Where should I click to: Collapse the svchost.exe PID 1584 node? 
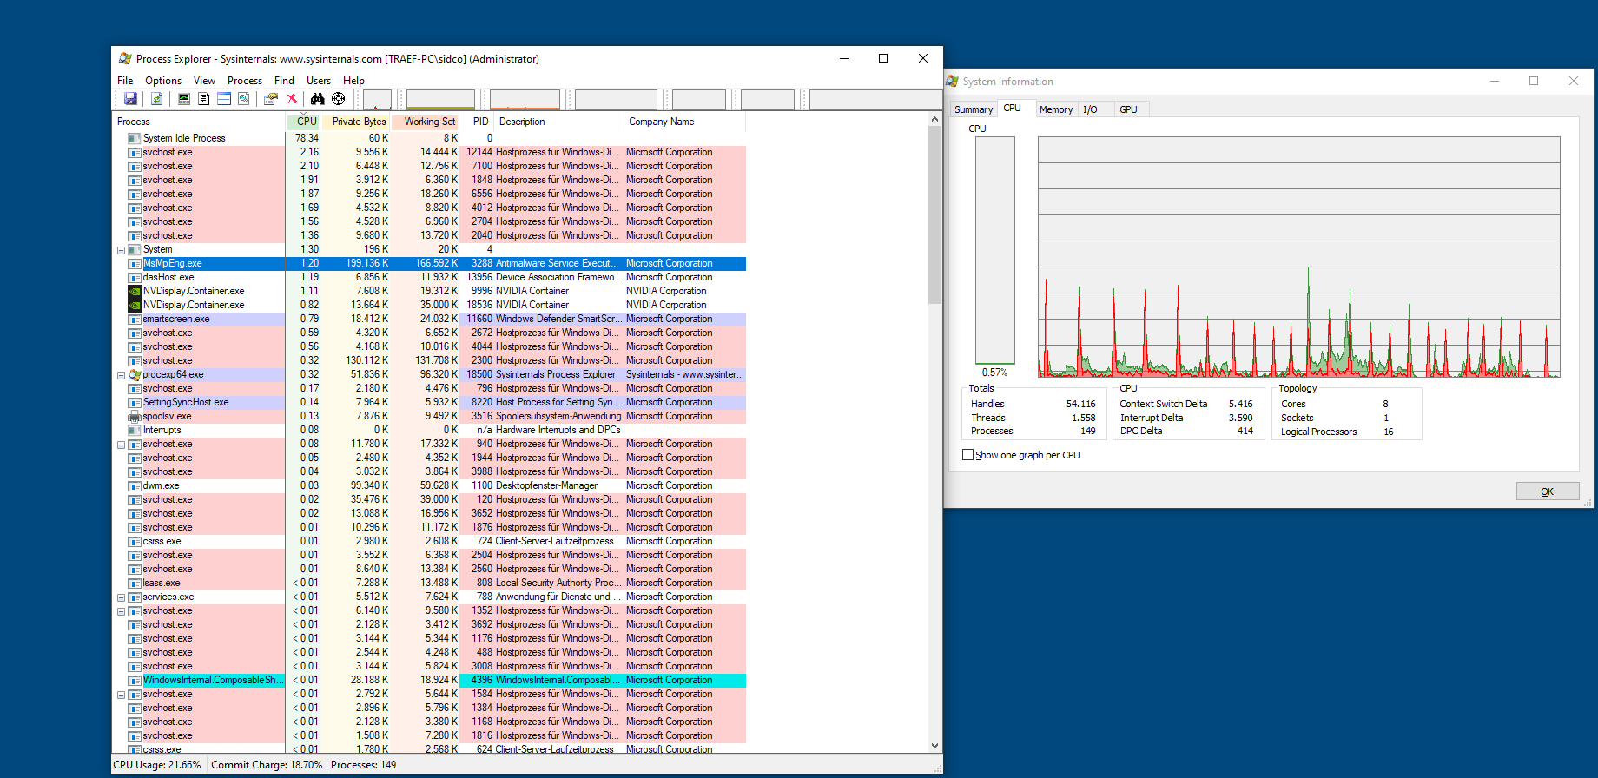tap(121, 695)
